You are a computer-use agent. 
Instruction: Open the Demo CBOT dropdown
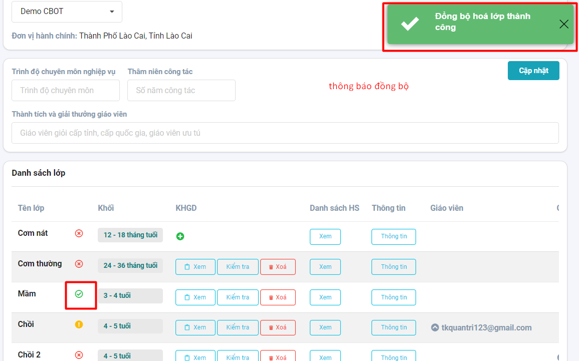pos(67,12)
